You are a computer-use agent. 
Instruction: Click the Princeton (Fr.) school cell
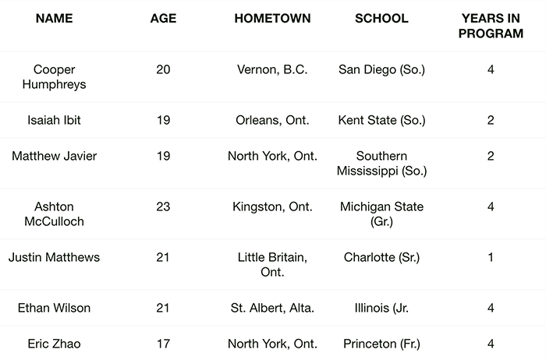381,344
